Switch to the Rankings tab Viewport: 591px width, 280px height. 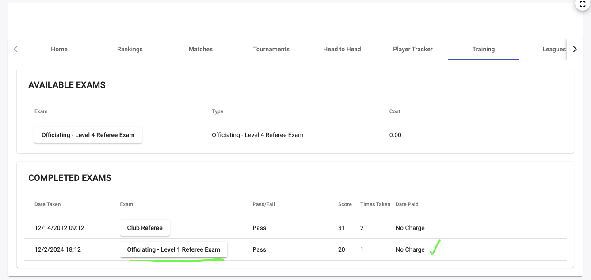tap(130, 49)
